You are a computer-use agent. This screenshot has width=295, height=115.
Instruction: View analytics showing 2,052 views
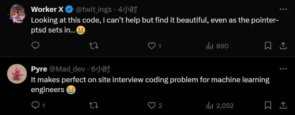click(220, 106)
